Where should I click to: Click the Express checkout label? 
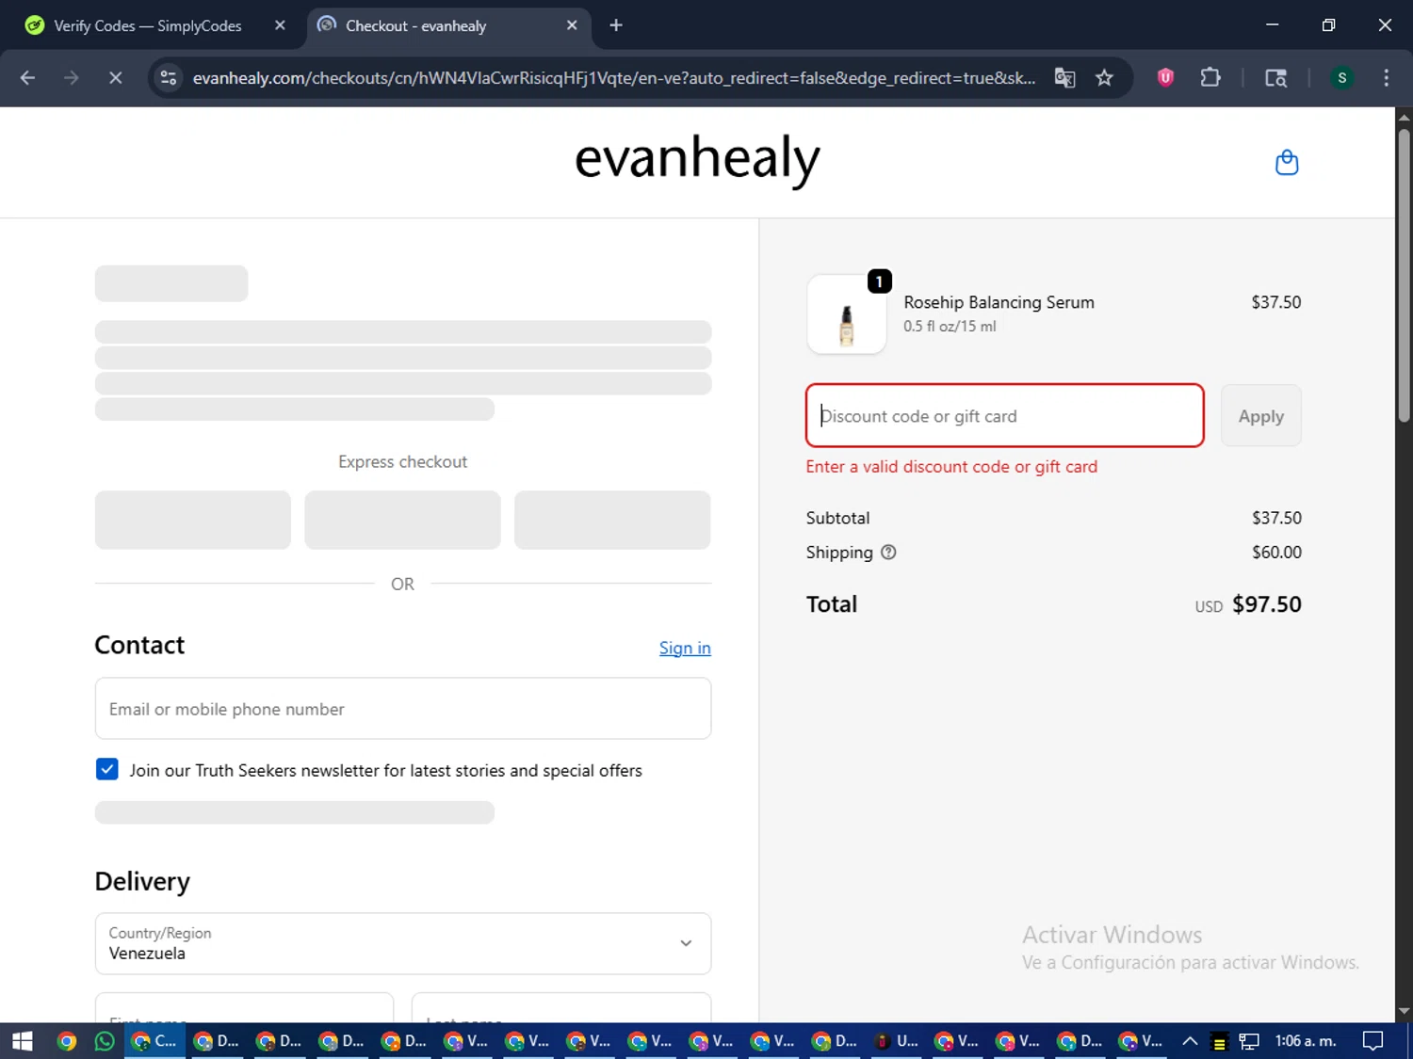click(402, 462)
